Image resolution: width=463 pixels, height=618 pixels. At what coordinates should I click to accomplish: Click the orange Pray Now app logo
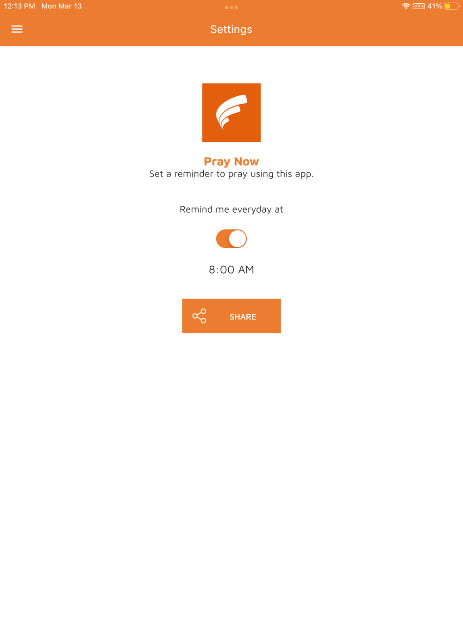pos(231,113)
